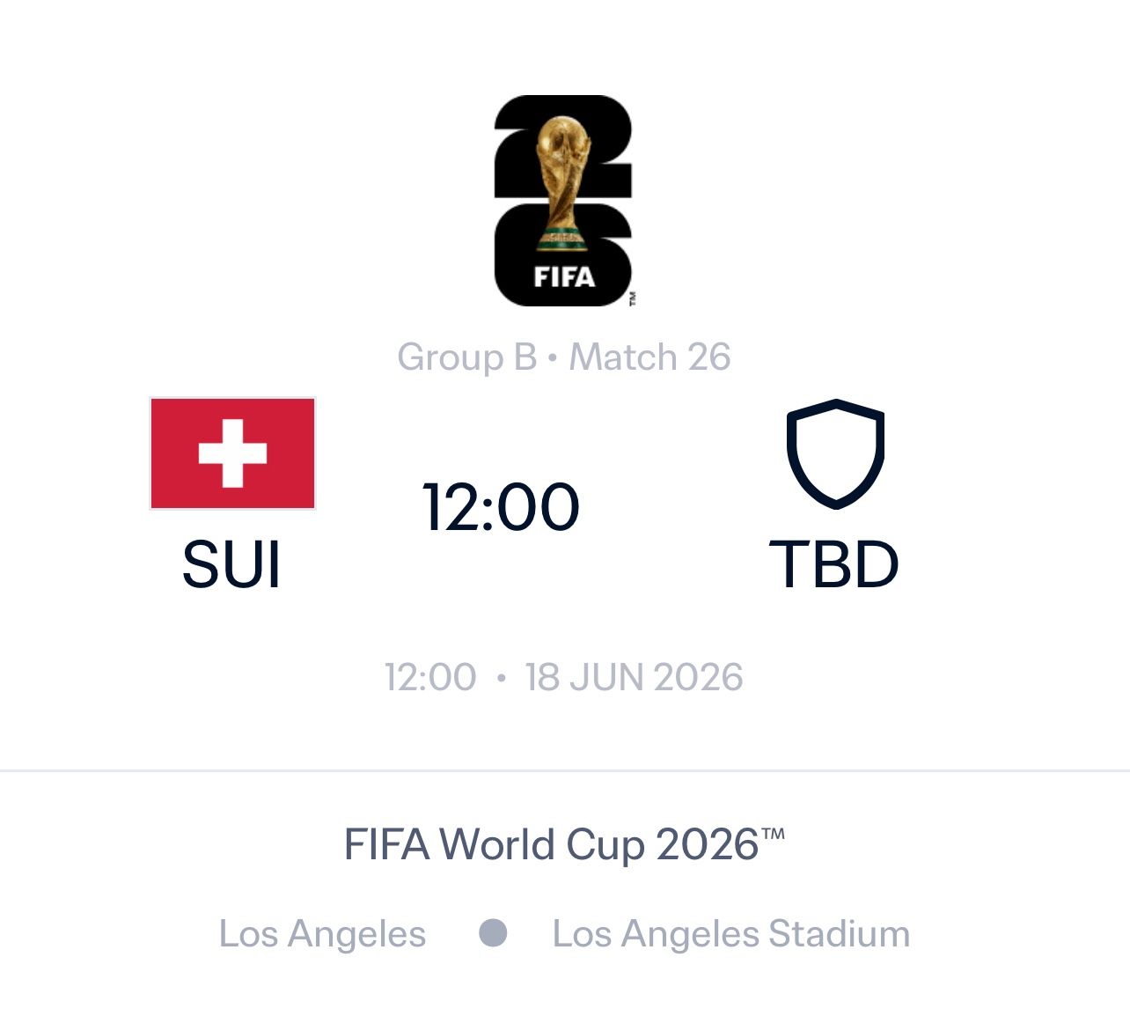Click the white cross on Swiss flag
Viewport: 1130px width, 1016px height.
(232, 453)
